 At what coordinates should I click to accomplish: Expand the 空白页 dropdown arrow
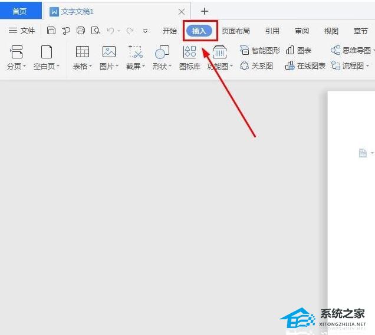pyautogui.click(x=58, y=66)
